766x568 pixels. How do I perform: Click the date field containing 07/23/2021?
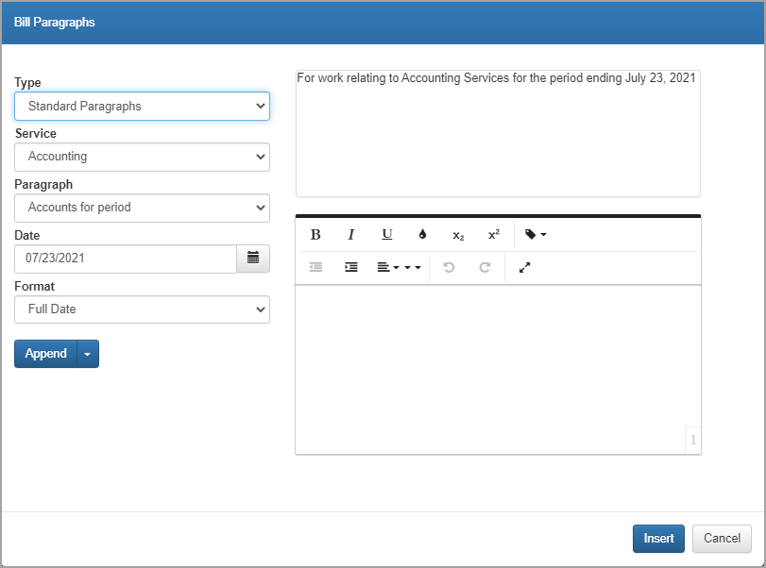(x=126, y=259)
